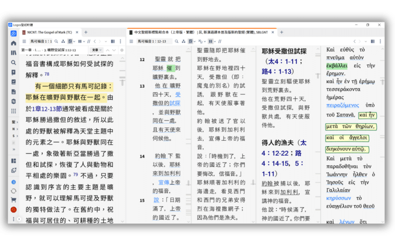Open the checklist-style Guides sidebar icon
The image size is (395, 247).
(x=13, y=82)
